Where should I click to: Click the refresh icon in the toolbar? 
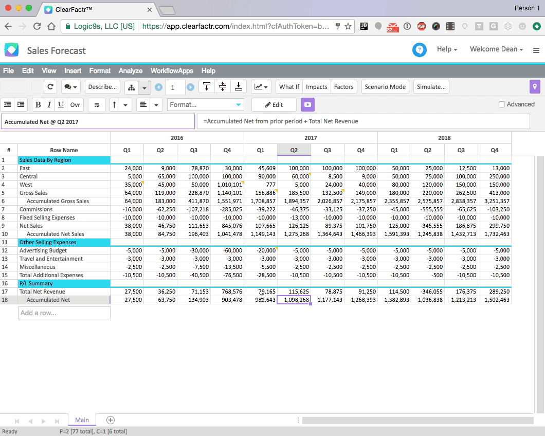[50, 87]
